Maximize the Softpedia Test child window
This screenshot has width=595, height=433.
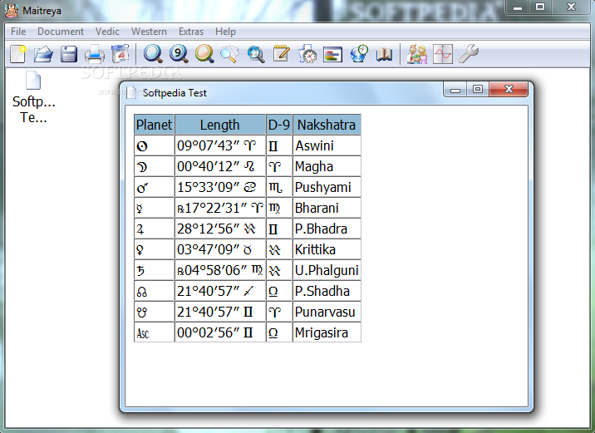pos(478,90)
